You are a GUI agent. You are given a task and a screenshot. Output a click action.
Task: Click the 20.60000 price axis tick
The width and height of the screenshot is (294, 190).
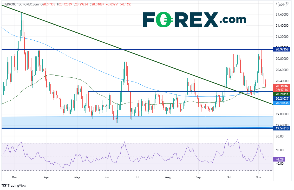[x=282, y=70]
